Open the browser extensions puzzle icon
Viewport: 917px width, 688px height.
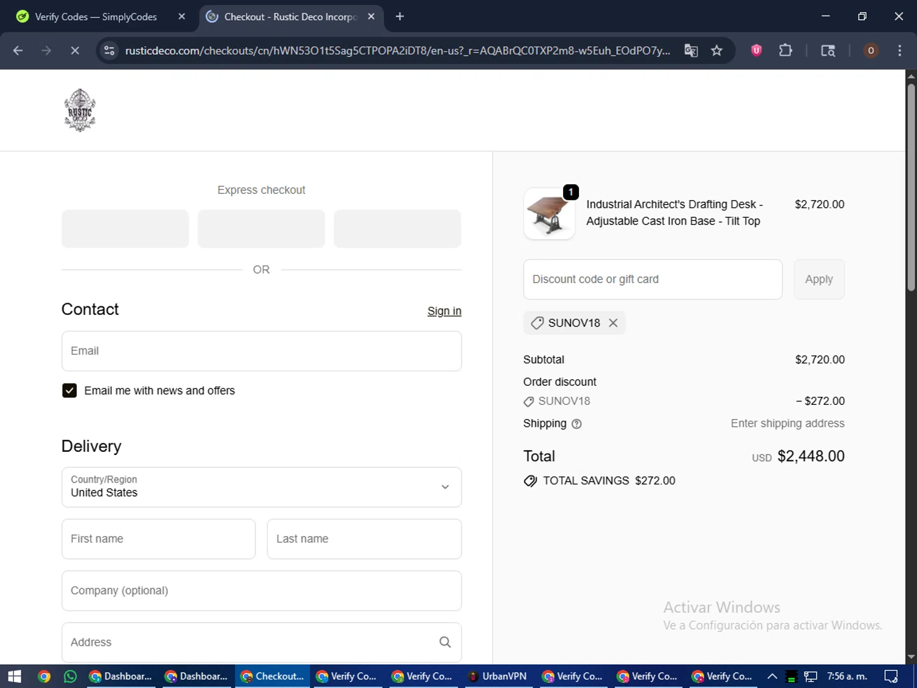coord(786,51)
